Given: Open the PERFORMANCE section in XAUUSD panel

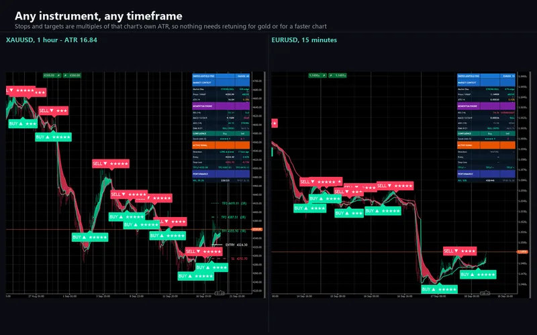Looking at the screenshot, I should [x=221, y=174].
